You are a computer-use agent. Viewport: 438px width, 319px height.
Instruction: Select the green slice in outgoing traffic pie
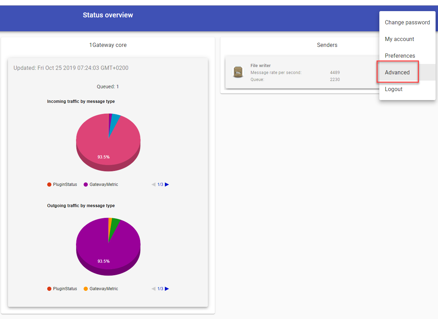pyautogui.click(x=115, y=225)
